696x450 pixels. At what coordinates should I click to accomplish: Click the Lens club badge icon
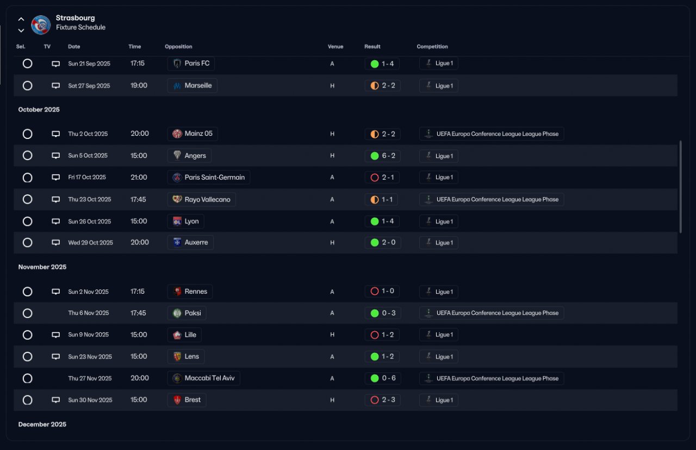pos(177,357)
